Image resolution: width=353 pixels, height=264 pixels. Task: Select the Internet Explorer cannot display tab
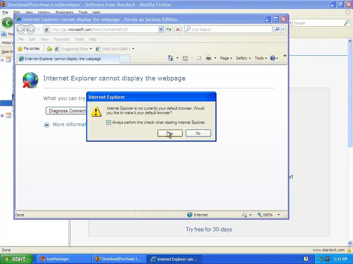coord(68,59)
